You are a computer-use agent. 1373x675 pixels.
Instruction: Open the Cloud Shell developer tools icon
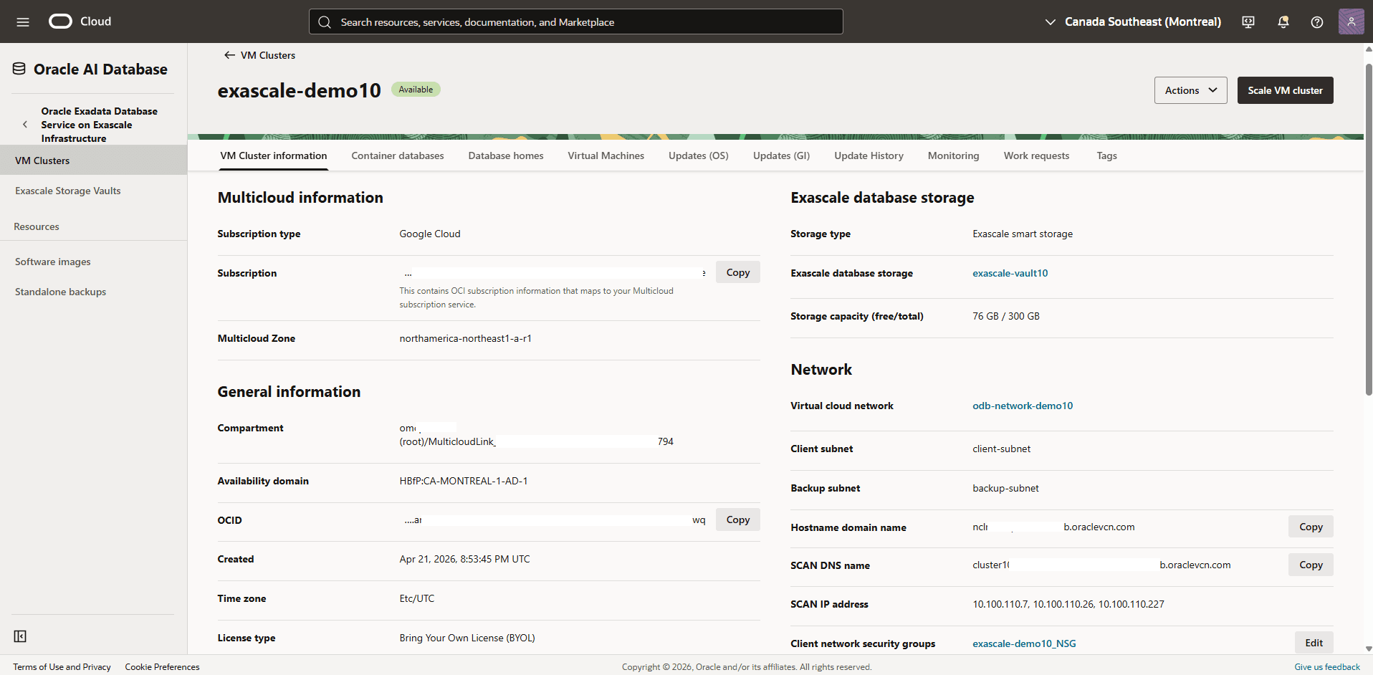point(1248,21)
